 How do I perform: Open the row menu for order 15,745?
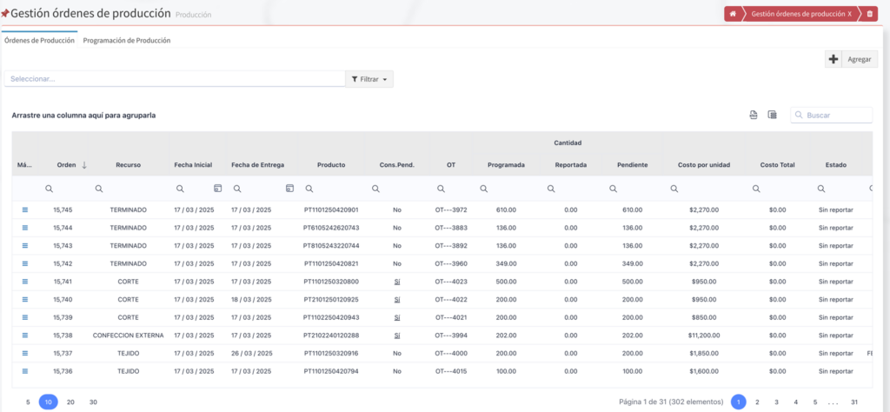coord(24,209)
